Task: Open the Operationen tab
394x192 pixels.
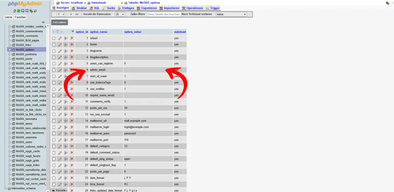Action: [192, 8]
